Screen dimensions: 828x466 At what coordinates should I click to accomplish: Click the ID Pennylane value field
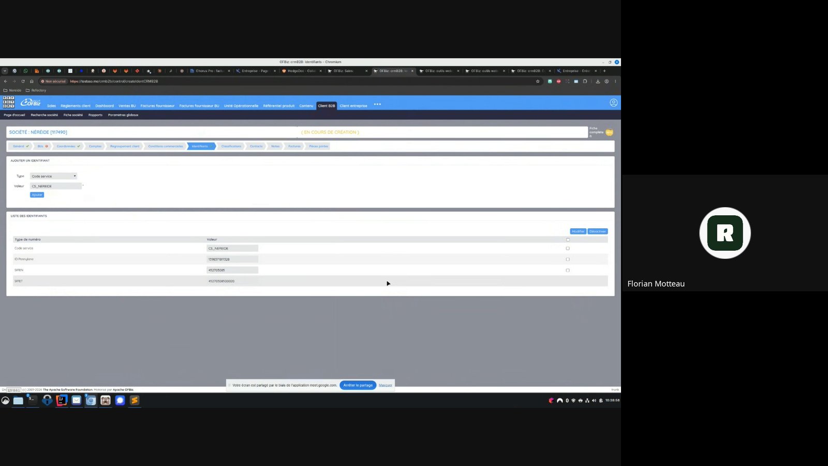coord(232,259)
